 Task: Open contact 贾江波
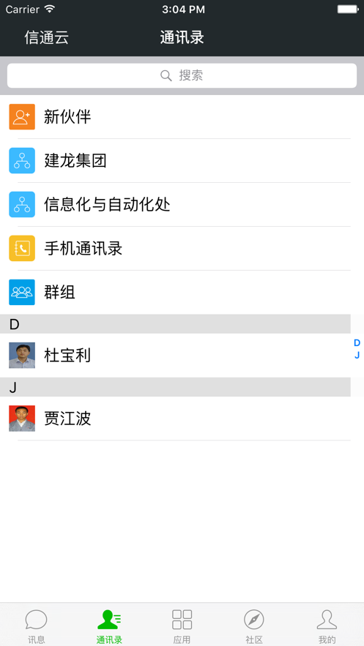pyautogui.click(x=175, y=418)
